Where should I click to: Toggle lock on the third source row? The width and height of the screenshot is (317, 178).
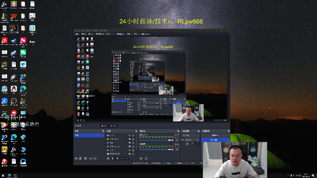click(x=133, y=143)
